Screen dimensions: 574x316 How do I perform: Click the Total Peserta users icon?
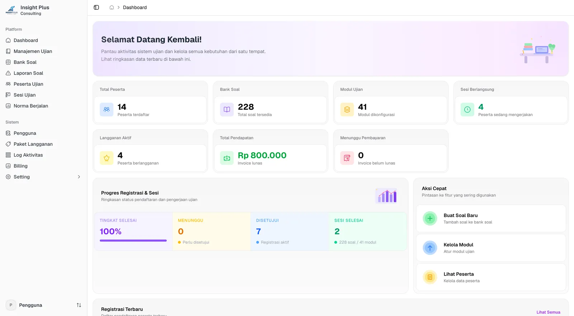pyautogui.click(x=107, y=110)
